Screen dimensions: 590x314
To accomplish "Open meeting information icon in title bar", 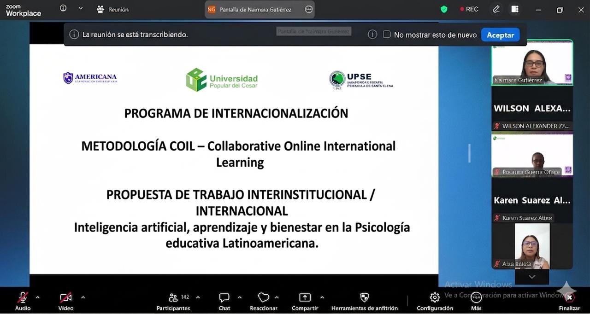I will tap(63, 8).
